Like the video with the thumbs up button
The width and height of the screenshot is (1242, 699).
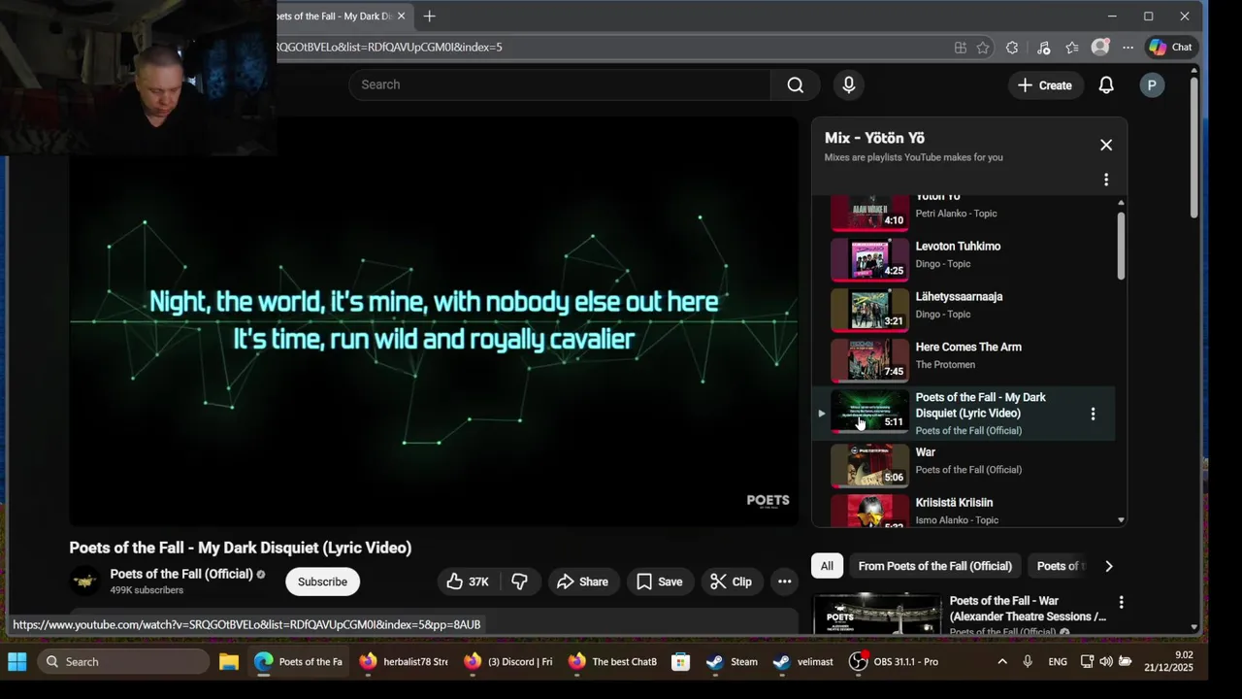click(468, 582)
